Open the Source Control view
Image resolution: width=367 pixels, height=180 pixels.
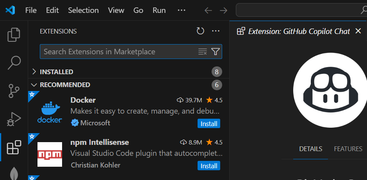pos(14,91)
